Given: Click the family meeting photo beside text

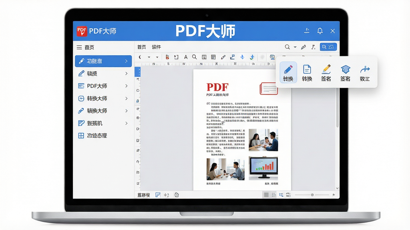Looking at the screenshot, I should 263,140.
